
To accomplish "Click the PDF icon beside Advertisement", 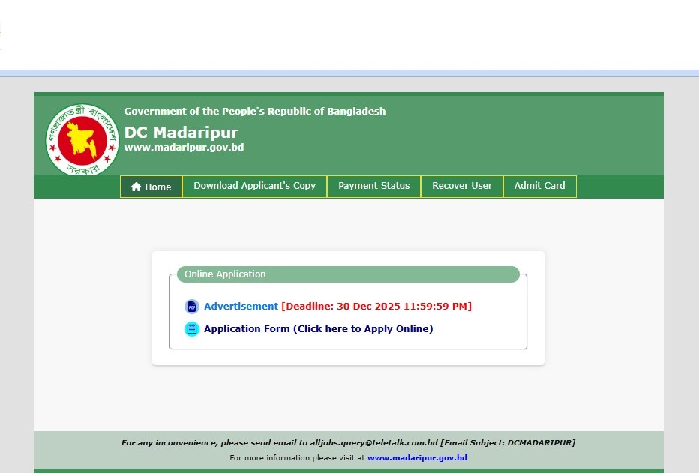I will point(191,307).
